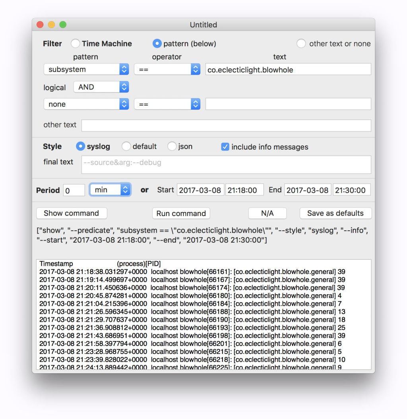Open the 'none' pattern dropdown
Image resolution: width=407 pixels, height=419 pixels.
[86, 104]
